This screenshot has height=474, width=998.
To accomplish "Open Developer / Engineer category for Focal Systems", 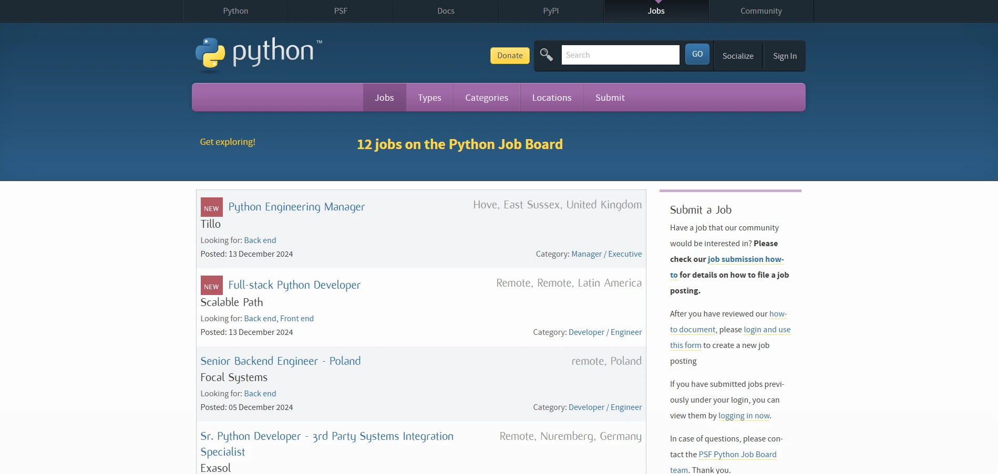I will click(x=605, y=407).
